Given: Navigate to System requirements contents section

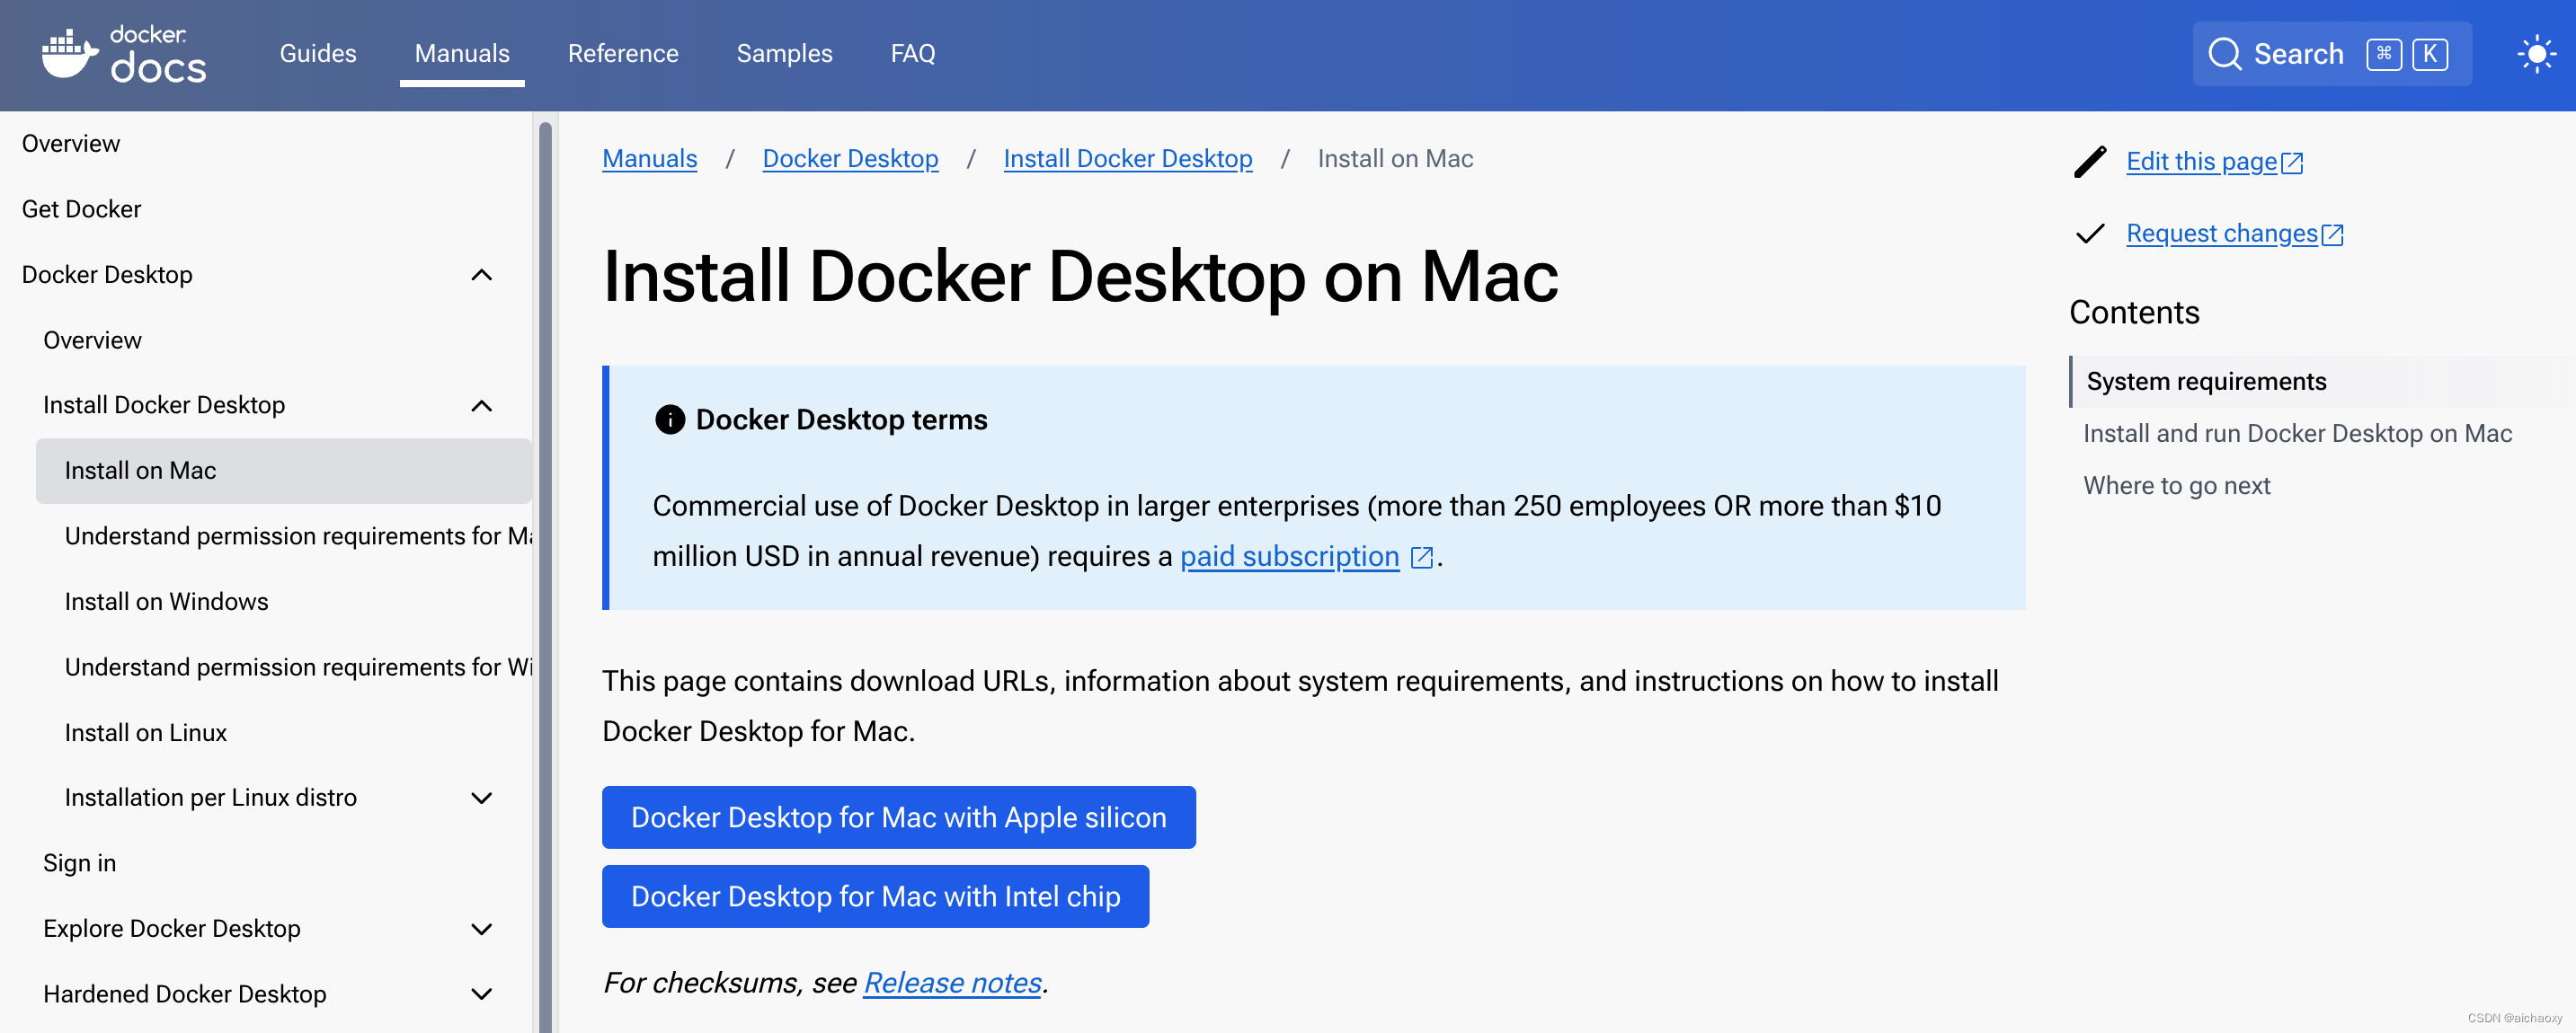Looking at the screenshot, I should click(2207, 379).
